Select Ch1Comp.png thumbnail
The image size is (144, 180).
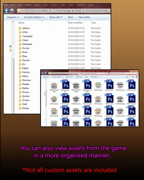coord(98,85)
